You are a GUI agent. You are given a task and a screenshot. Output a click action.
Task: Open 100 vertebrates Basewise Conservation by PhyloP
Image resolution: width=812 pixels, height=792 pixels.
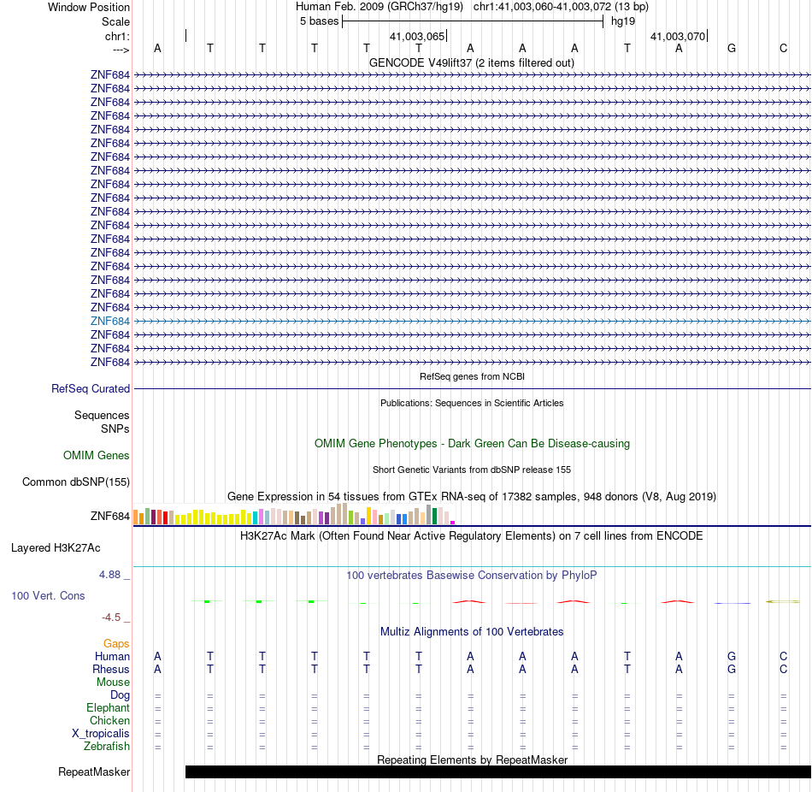point(471,576)
